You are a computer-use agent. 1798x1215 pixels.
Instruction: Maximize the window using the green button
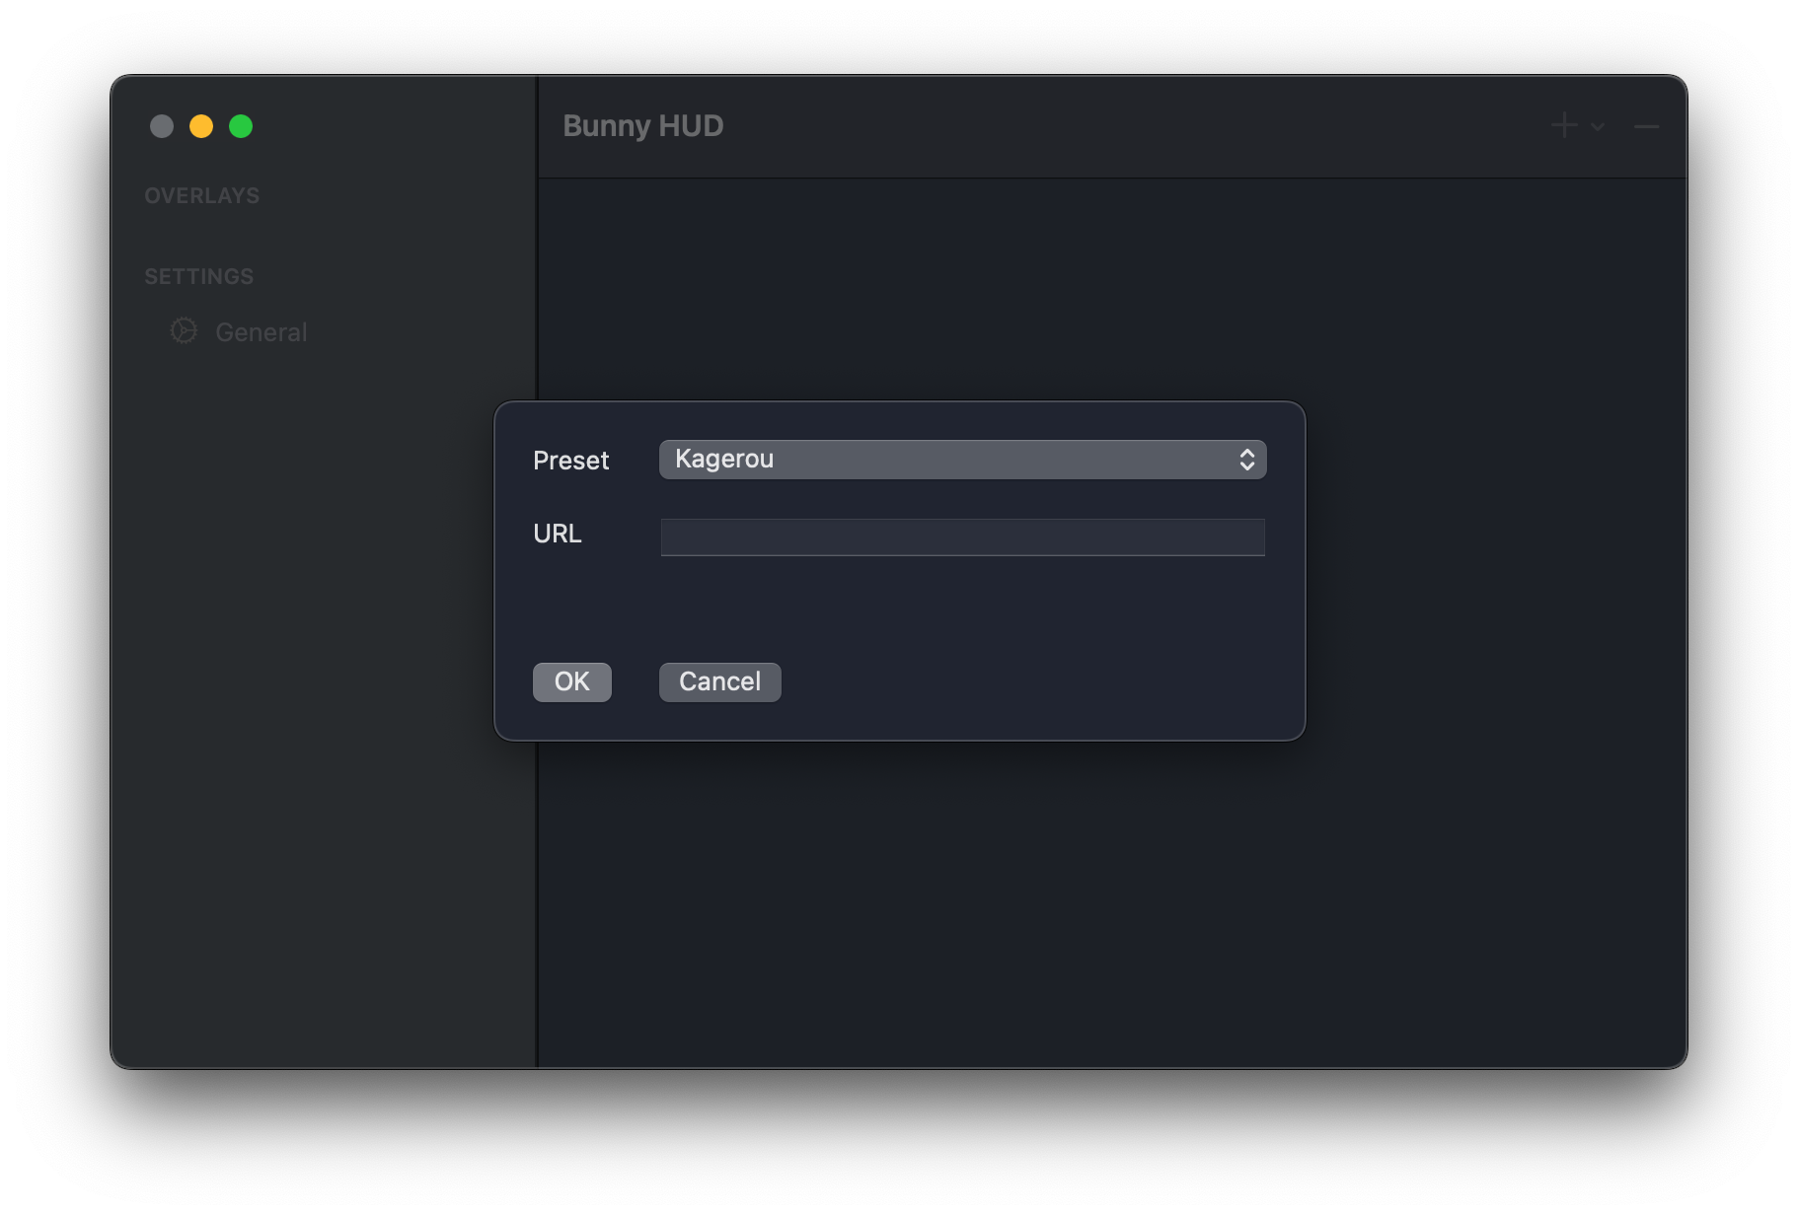click(241, 126)
